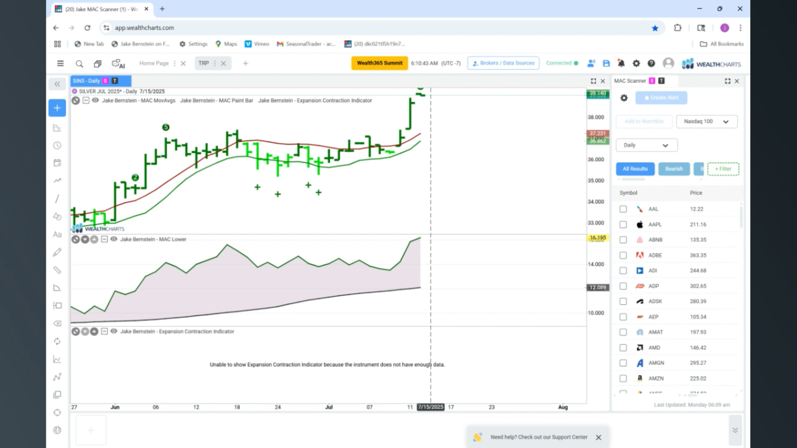Screen dimensions: 797x448
Task: Select the shapes drawing tool
Action: coord(57,217)
